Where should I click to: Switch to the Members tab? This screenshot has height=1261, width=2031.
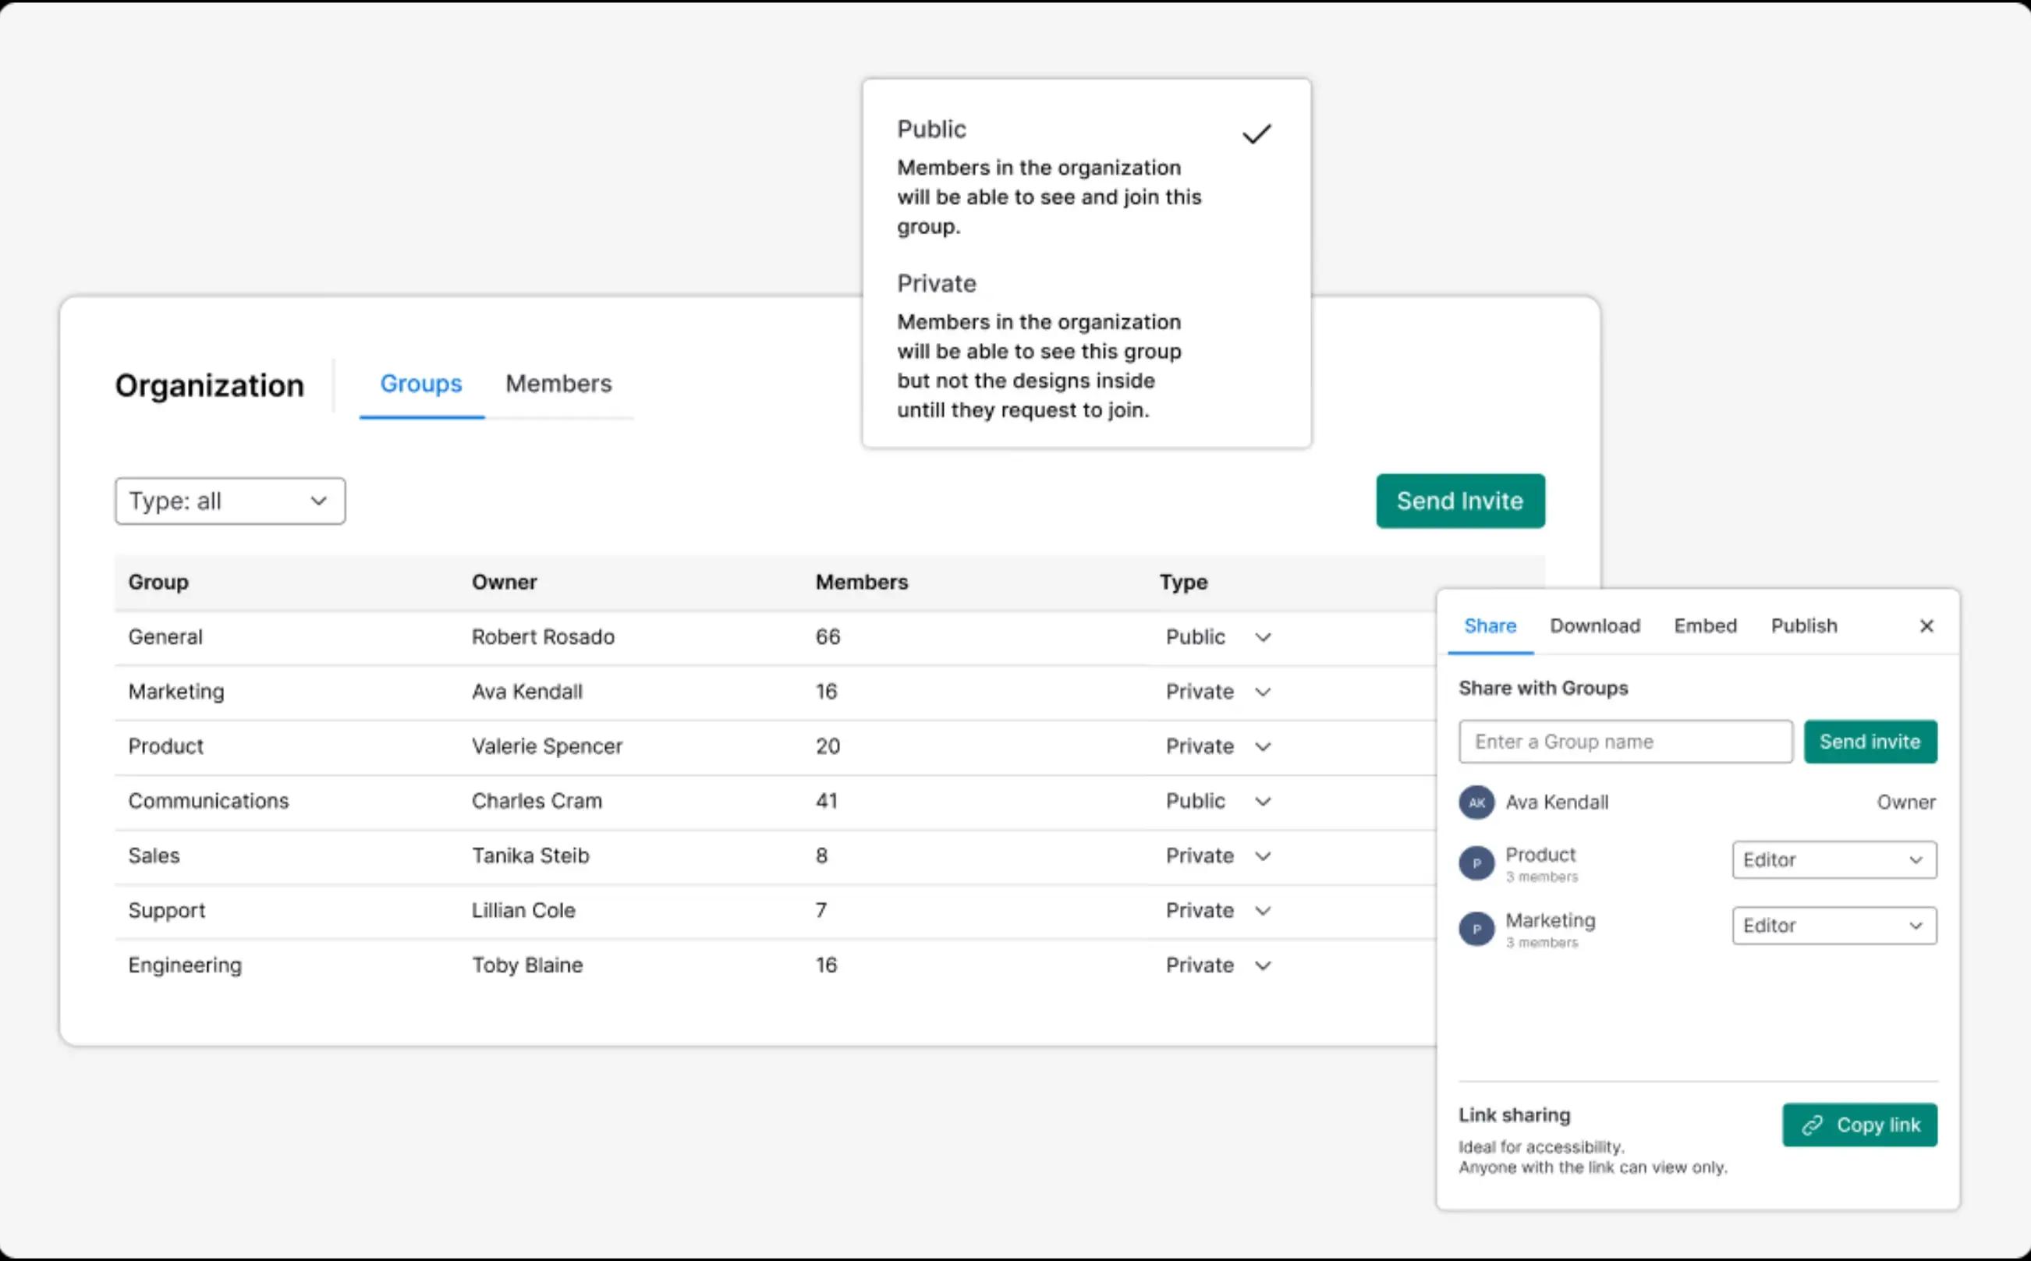[558, 382]
